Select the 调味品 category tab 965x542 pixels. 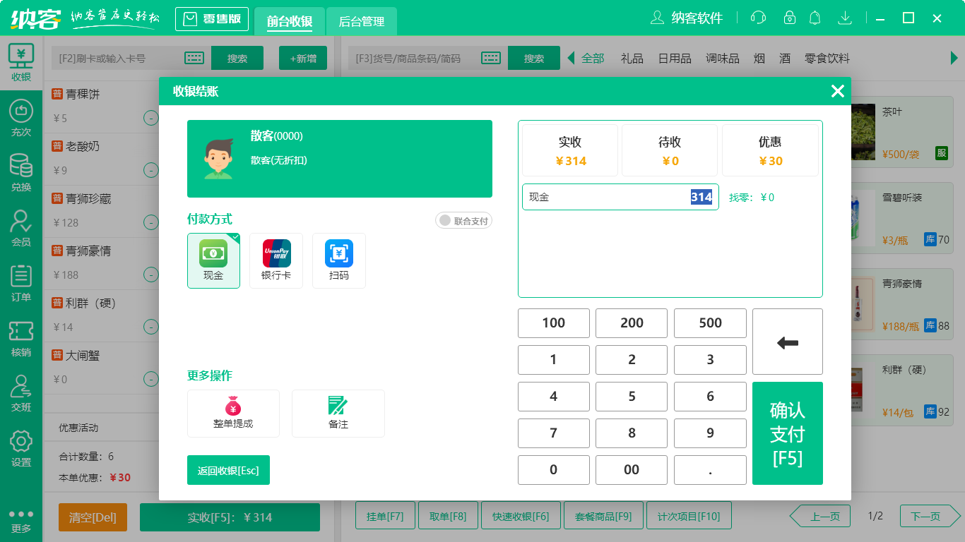pos(723,59)
